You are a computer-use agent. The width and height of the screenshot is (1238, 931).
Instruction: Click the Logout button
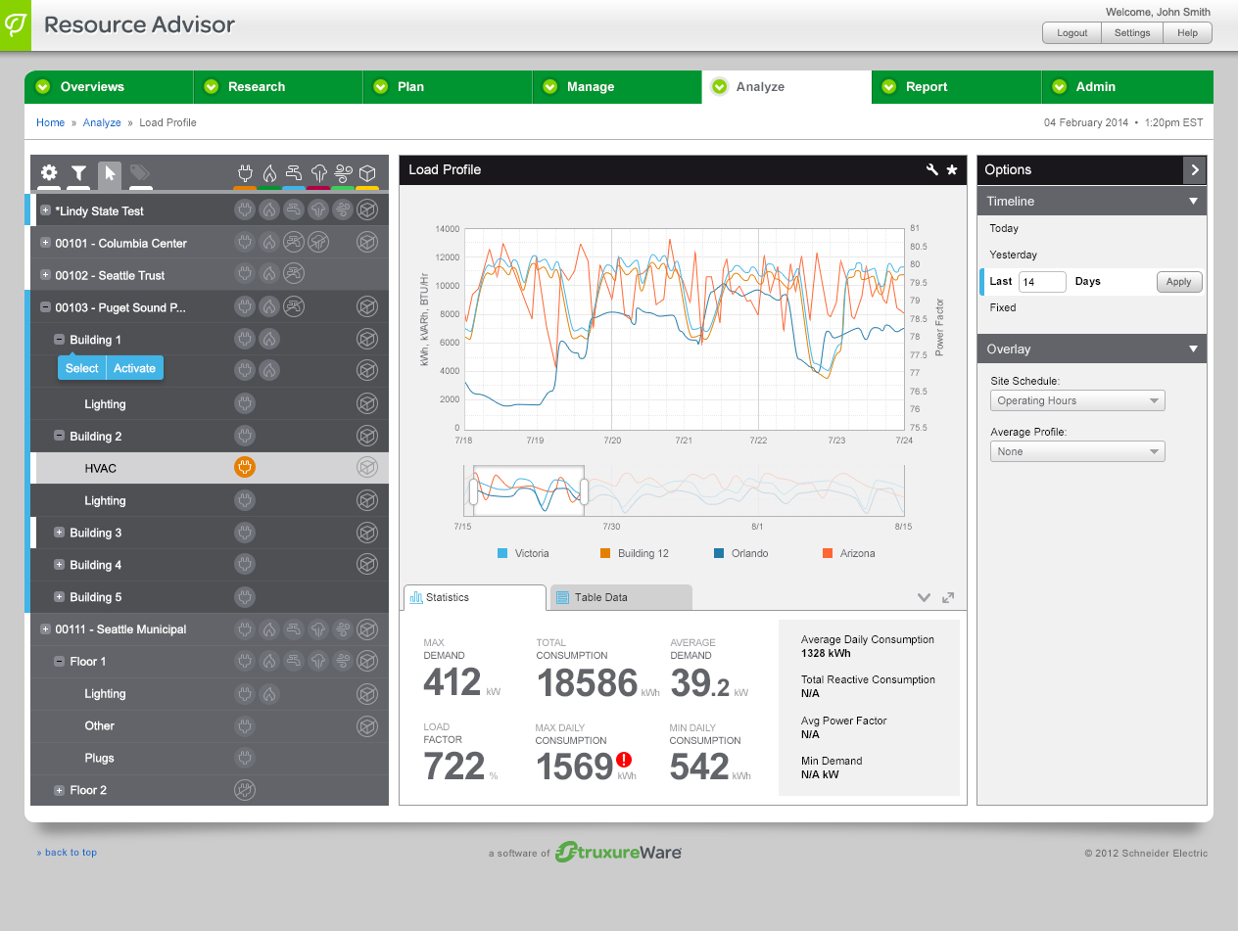pos(1072,32)
